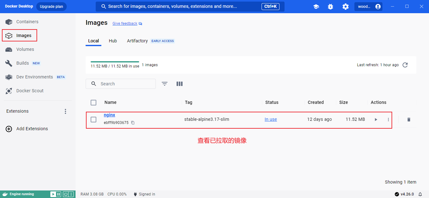429x198 pixels.
Task: Open the Learning center graduation cap icon
Action: pos(316,7)
